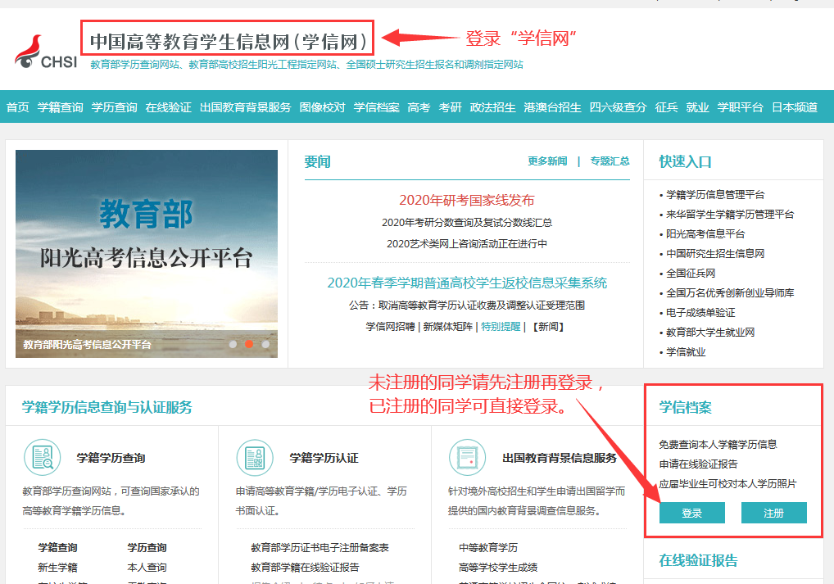Open 新媒体矩阵 link
834x584 pixels.
[x=448, y=327]
